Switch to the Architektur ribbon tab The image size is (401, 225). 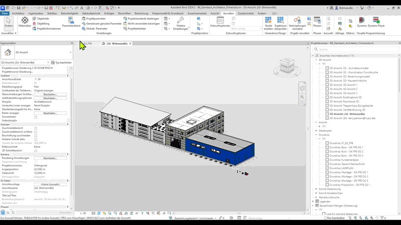point(18,13)
